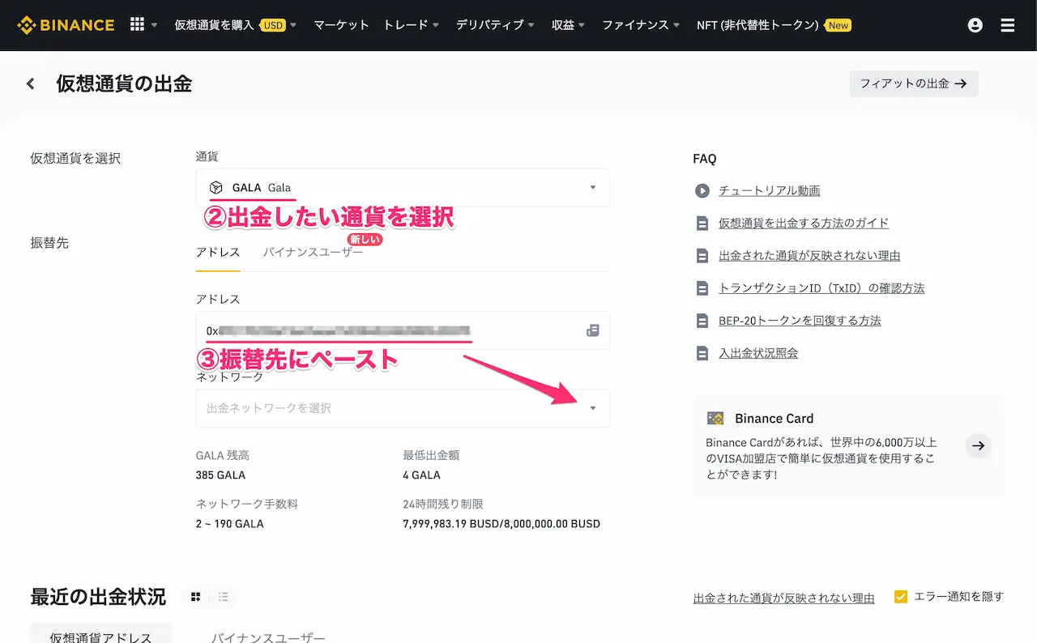
Task: Open the マーケット menu item
Action: 341,25
